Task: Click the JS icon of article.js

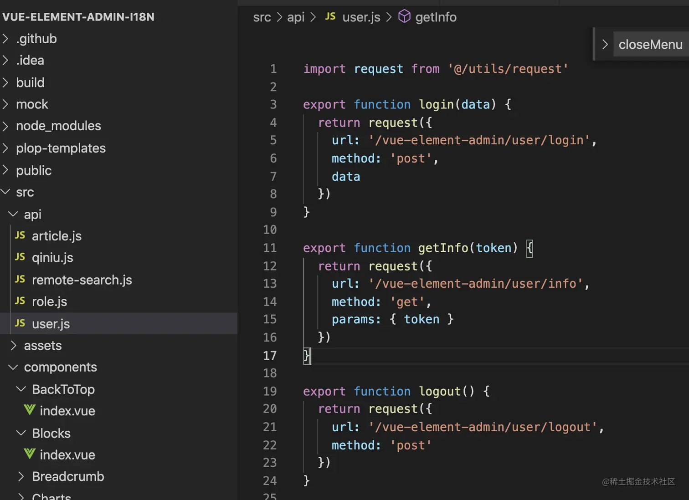Action: tap(20, 235)
